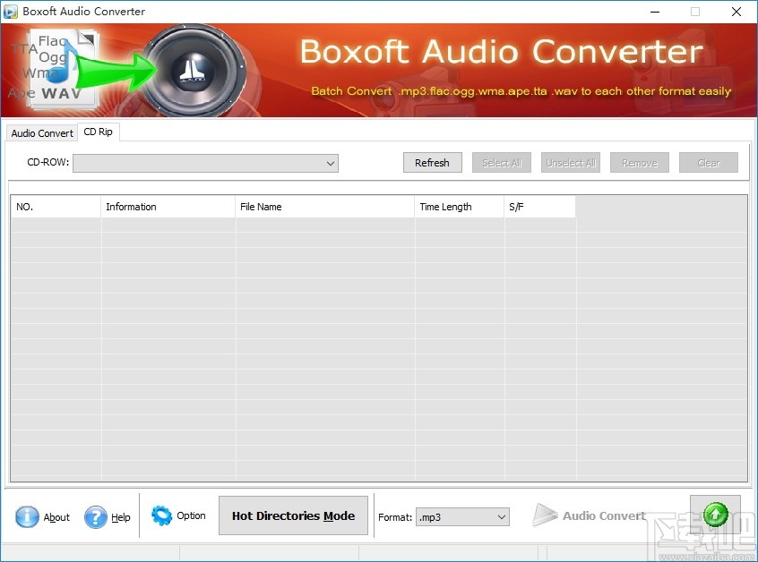Activate Hot Directories Mode
The width and height of the screenshot is (758, 562).
(x=293, y=515)
